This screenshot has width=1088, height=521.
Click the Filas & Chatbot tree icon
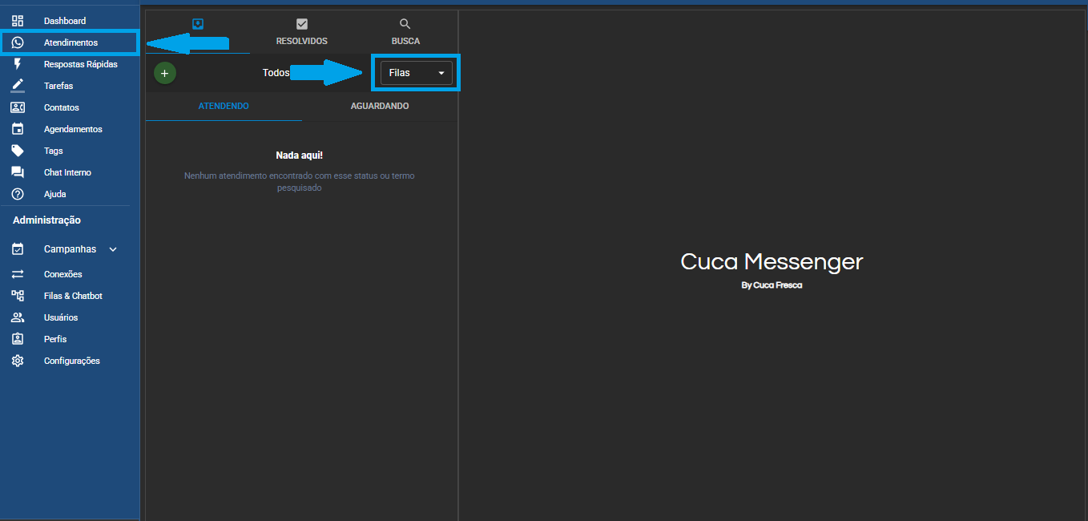(x=18, y=296)
